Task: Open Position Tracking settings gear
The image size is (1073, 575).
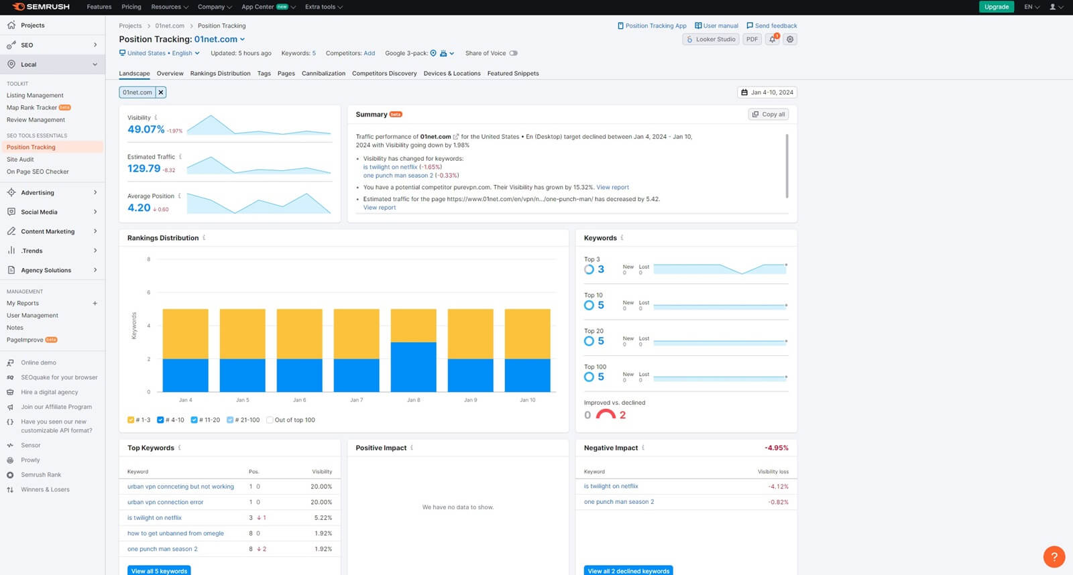Action: [790, 40]
